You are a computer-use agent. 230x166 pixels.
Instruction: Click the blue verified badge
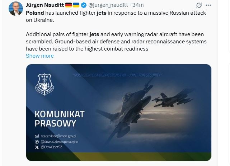coord(84,5)
